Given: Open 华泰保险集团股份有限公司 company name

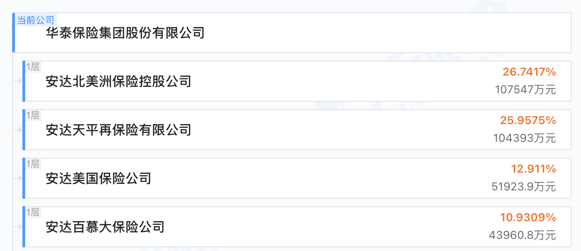Looking at the screenshot, I should click(x=125, y=33).
